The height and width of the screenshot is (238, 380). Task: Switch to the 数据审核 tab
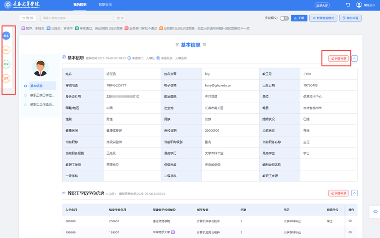pos(105,5)
